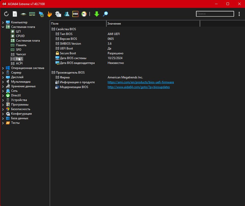Click the icon next to Дата BIOS системы

57,58
